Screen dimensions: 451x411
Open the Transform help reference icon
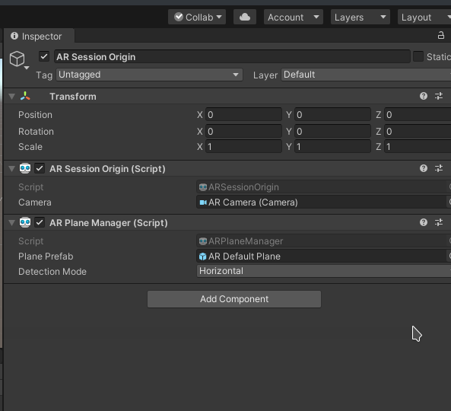point(424,96)
